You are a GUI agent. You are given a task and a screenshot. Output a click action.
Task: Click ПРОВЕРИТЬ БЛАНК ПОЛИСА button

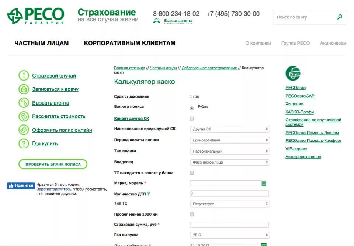53,164
